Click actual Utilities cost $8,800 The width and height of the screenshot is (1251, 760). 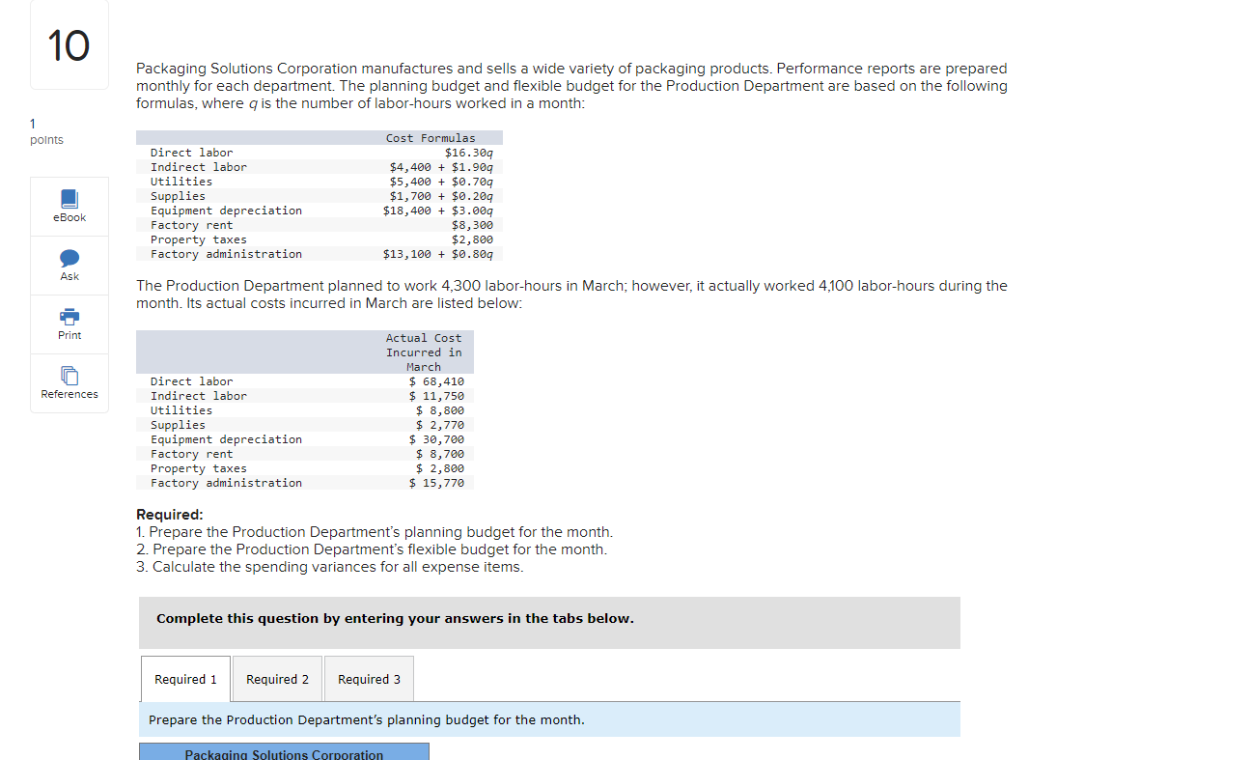(440, 410)
